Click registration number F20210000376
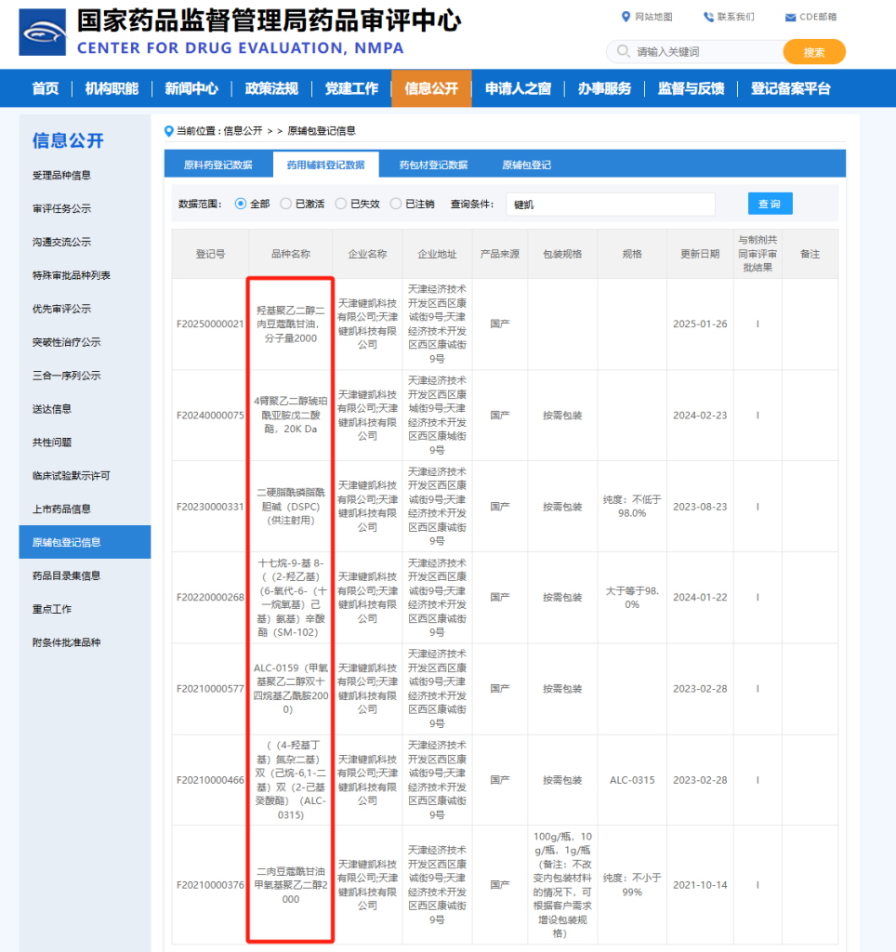 pyautogui.click(x=210, y=885)
